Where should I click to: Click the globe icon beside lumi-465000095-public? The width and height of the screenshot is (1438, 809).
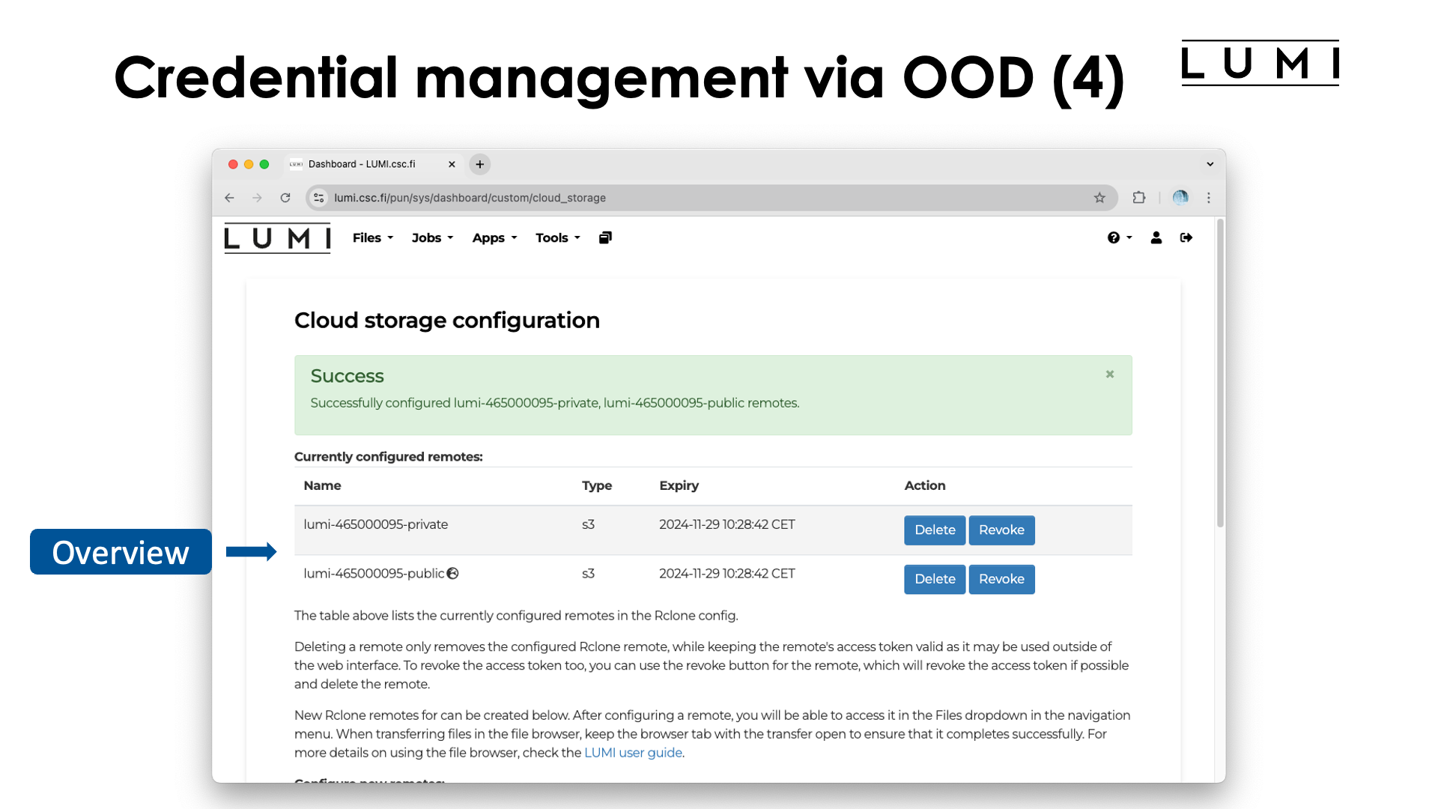pos(453,574)
